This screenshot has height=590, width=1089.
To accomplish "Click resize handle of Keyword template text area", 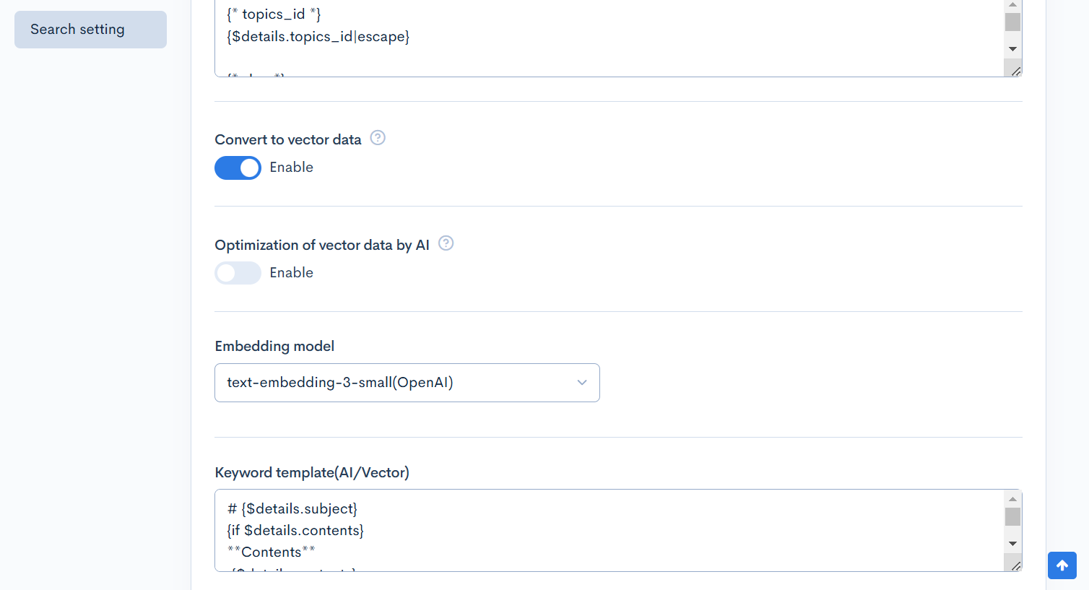I will click(1016, 566).
